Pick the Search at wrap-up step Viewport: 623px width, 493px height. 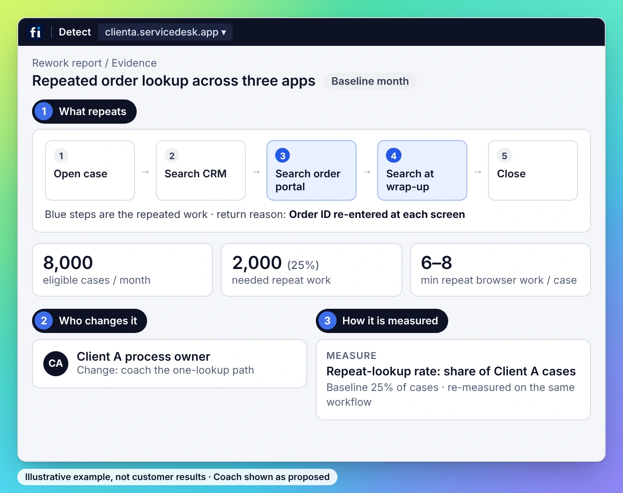(x=422, y=170)
